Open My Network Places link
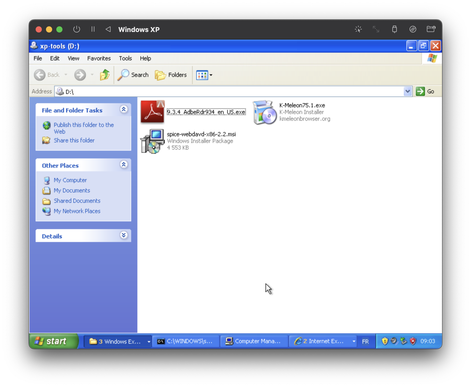471x387 pixels. point(77,211)
